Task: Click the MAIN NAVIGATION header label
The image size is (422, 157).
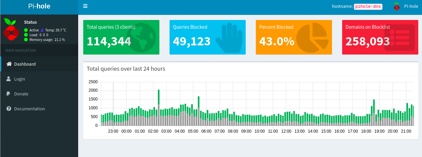Action: pyautogui.click(x=21, y=50)
